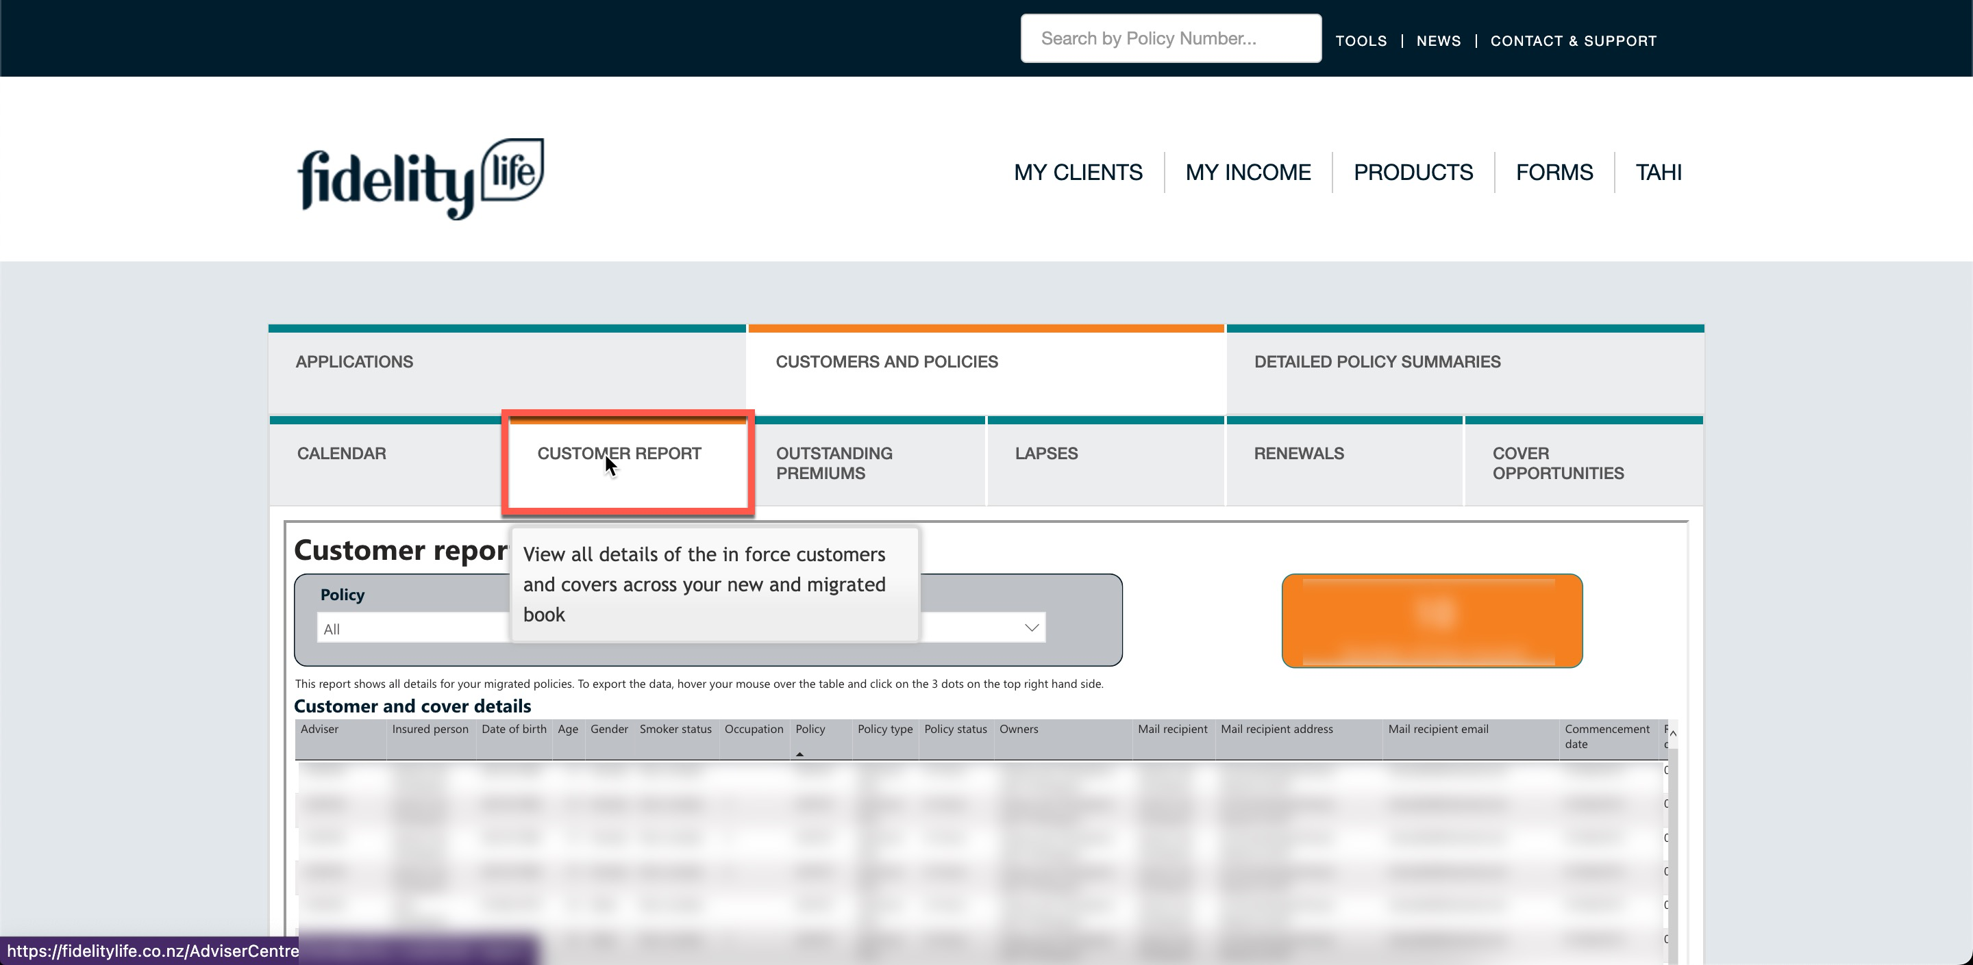Select the Products menu item

point(1413,172)
